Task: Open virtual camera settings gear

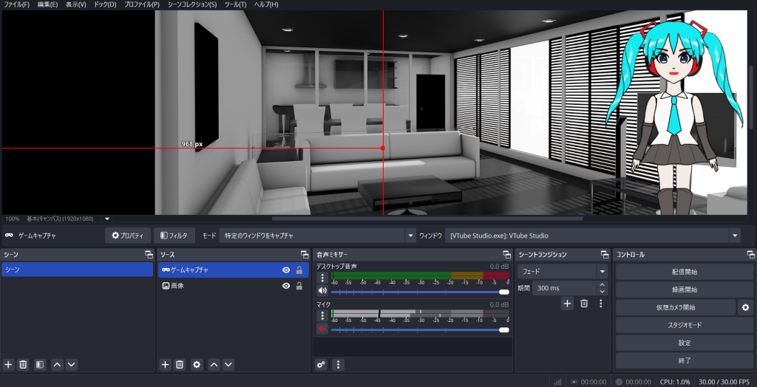Action: (x=745, y=307)
